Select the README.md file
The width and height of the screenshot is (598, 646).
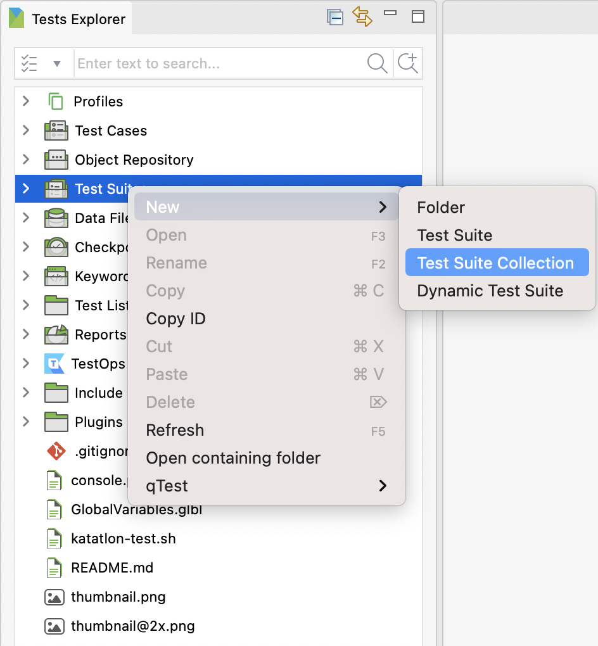(112, 567)
